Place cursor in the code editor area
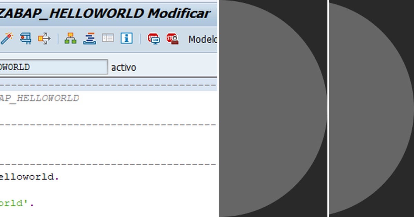The width and height of the screenshot is (414, 217). (103, 145)
